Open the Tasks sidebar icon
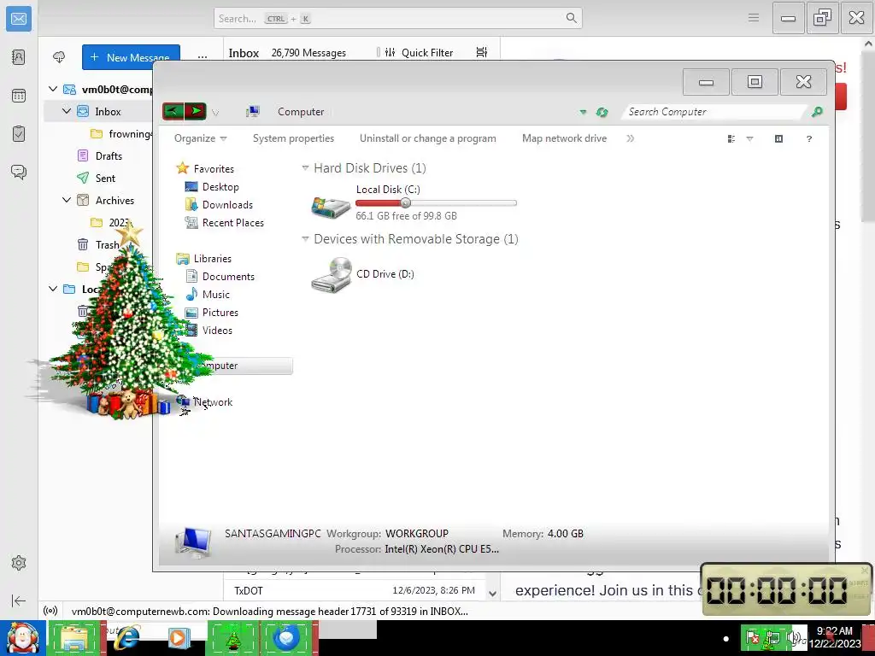The height and width of the screenshot is (656, 875). (x=19, y=134)
